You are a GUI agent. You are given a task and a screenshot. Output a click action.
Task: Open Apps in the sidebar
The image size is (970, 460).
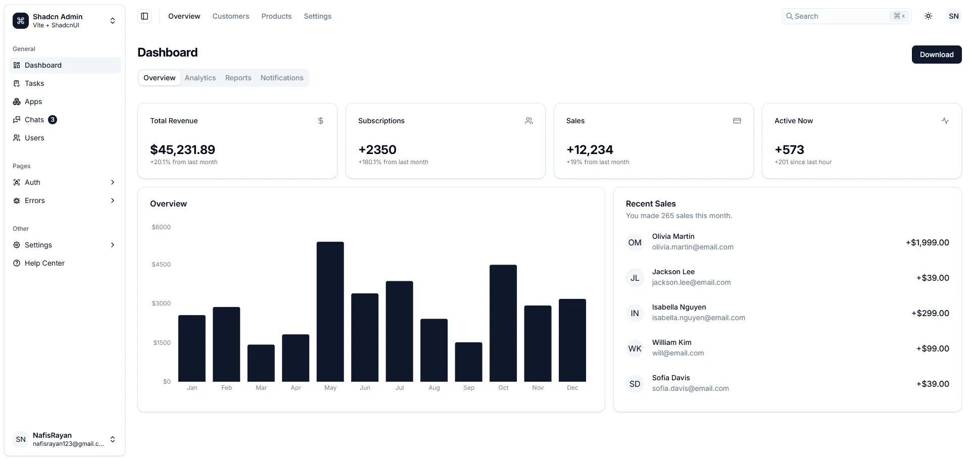(x=33, y=101)
